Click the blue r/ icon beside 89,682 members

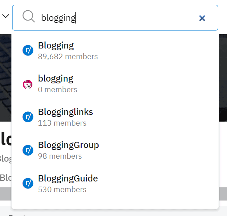coord(28,50)
